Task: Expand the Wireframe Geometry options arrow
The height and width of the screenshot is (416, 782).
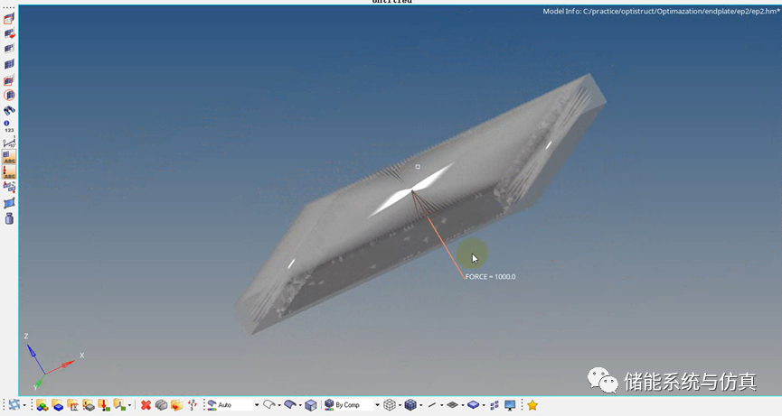Action: pyautogui.click(x=278, y=405)
